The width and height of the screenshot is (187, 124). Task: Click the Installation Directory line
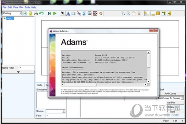[95, 60]
